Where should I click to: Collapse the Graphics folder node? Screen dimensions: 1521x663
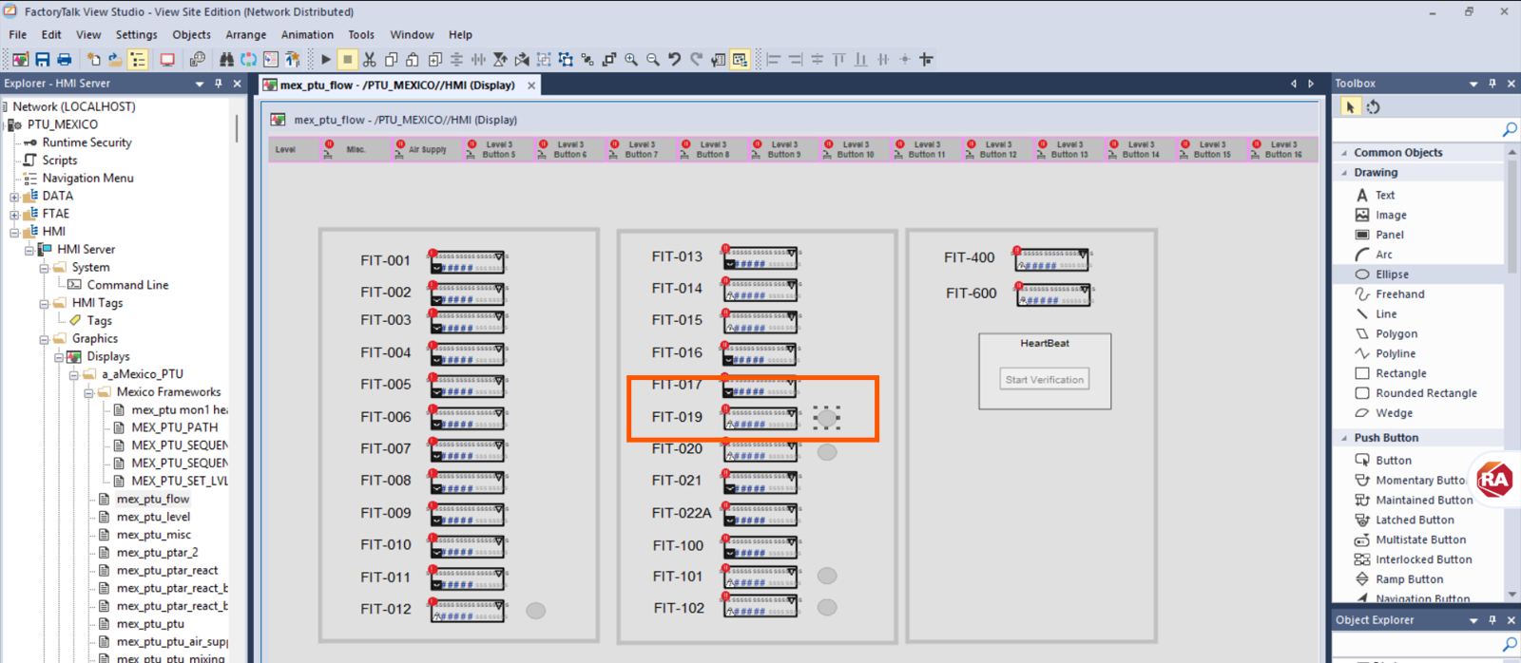(x=44, y=339)
